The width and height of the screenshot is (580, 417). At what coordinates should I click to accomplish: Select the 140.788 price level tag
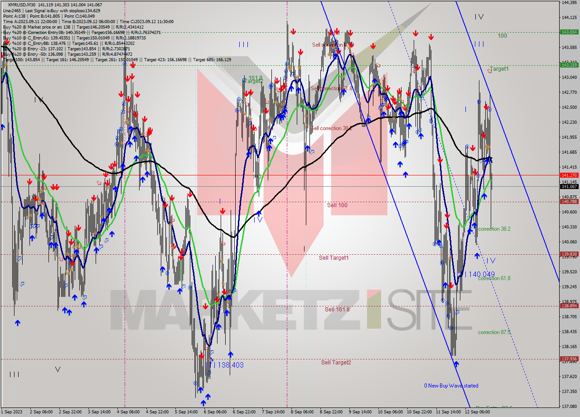point(569,202)
